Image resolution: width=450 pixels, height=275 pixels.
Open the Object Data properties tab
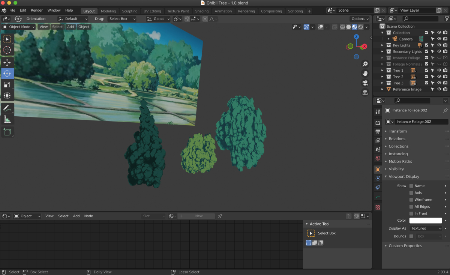[378, 196]
